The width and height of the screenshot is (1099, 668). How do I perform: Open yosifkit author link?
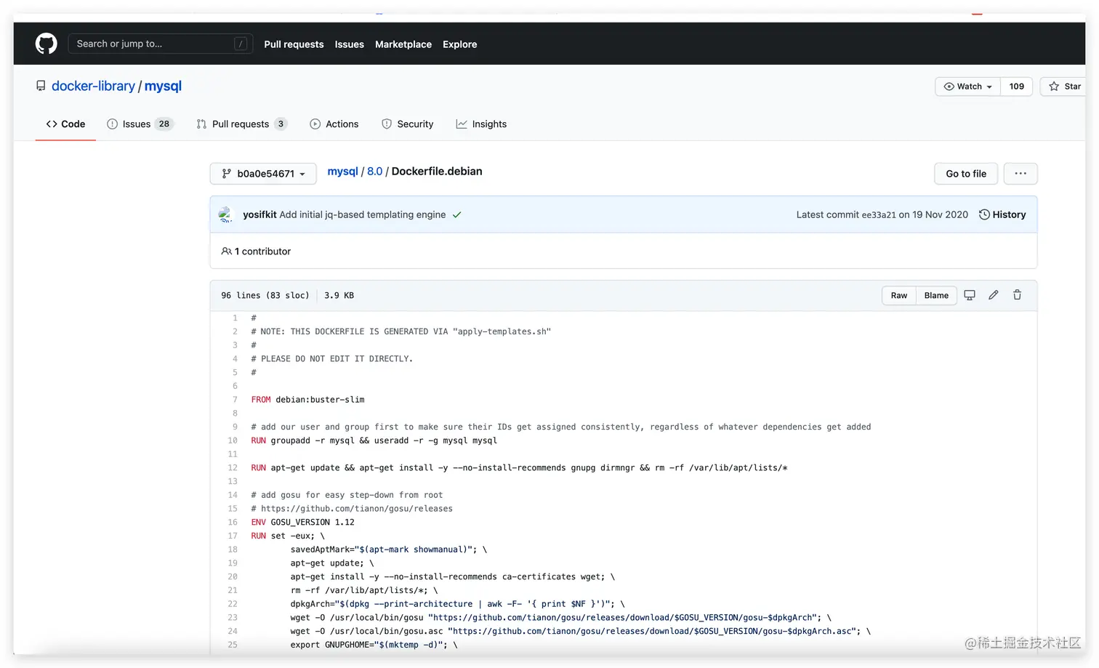click(259, 214)
